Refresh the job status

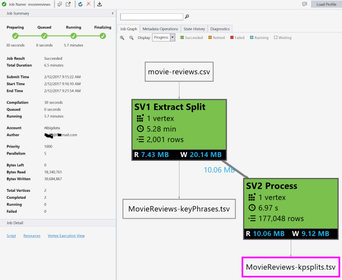coord(80,4)
